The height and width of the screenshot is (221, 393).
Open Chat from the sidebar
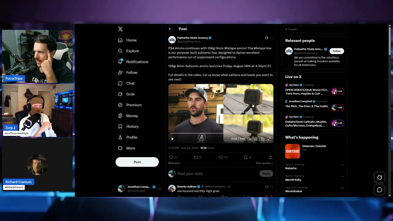[x=126, y=83]
